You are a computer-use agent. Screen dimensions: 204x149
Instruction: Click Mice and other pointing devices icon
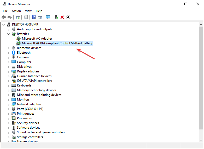click(x=14, y=95)
